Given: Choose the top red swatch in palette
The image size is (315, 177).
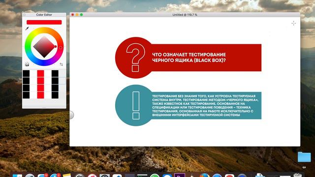Looking at the screenshot, I should 40,74.
